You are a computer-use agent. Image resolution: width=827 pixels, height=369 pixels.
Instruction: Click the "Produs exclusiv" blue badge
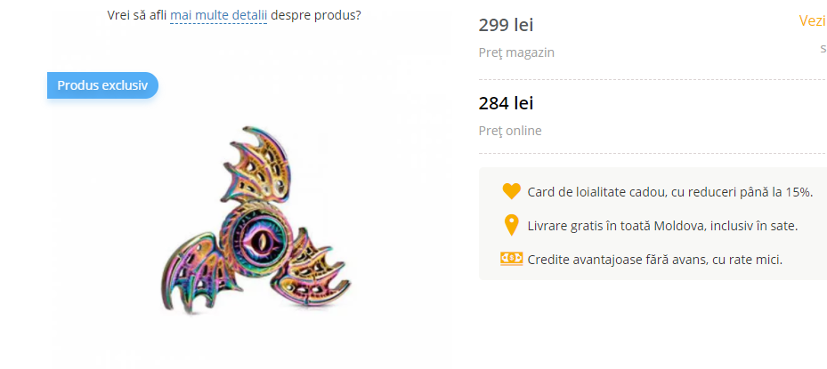[102, 85]
